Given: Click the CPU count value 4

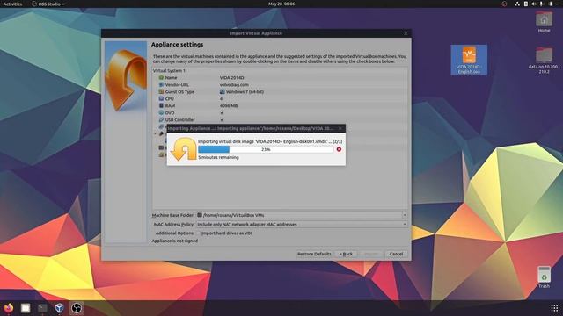Looking at the screenshot, I should [x=221, y=98].
